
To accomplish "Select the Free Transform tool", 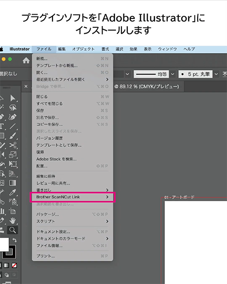I will tap(13, 164).
